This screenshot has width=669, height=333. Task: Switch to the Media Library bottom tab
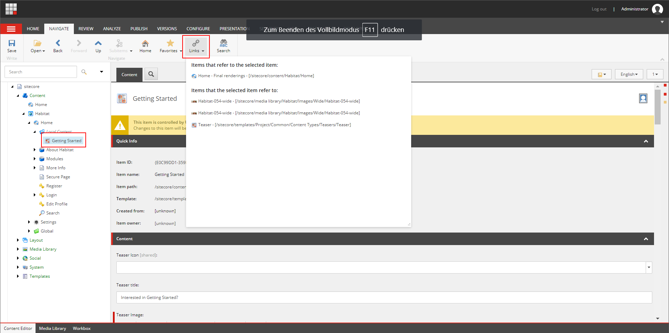point(53,328)
